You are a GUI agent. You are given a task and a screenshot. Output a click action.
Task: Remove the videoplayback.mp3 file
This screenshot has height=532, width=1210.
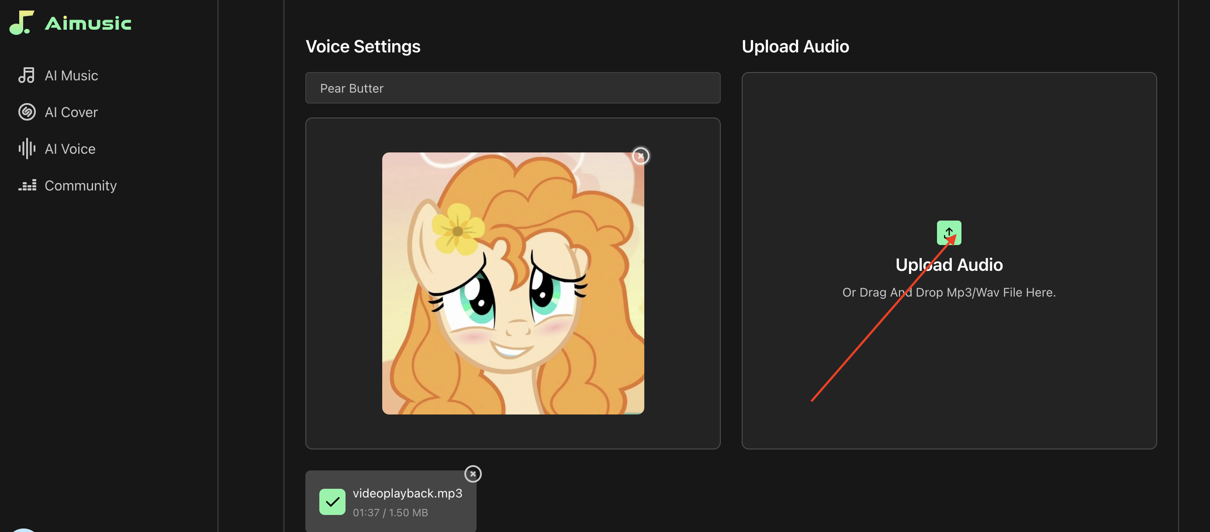click(x=473, y=474)
